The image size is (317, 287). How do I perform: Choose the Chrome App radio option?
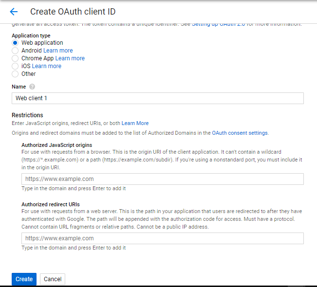coord(15,58)
